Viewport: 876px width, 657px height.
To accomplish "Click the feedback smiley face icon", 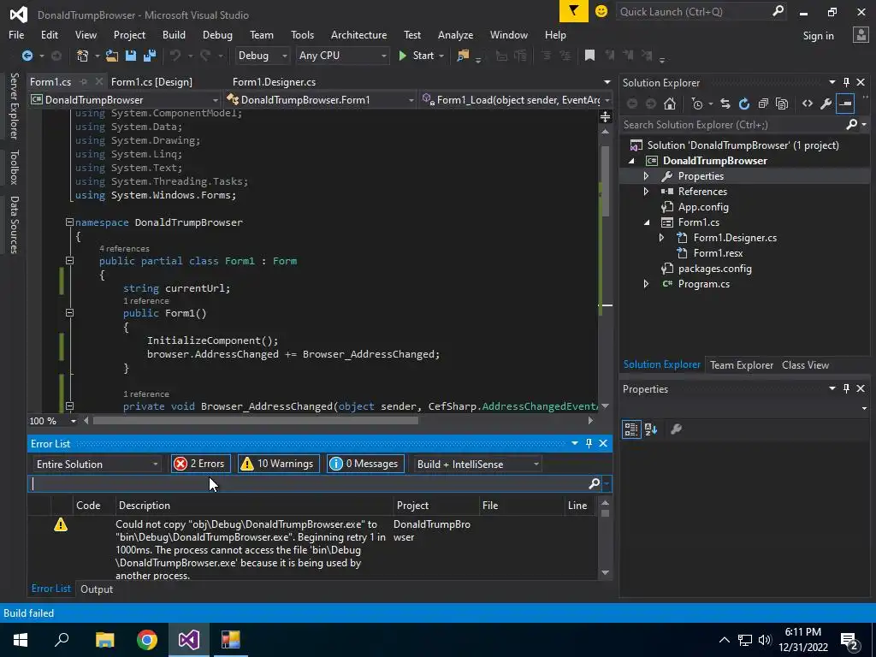I will (x=601, y=11).
